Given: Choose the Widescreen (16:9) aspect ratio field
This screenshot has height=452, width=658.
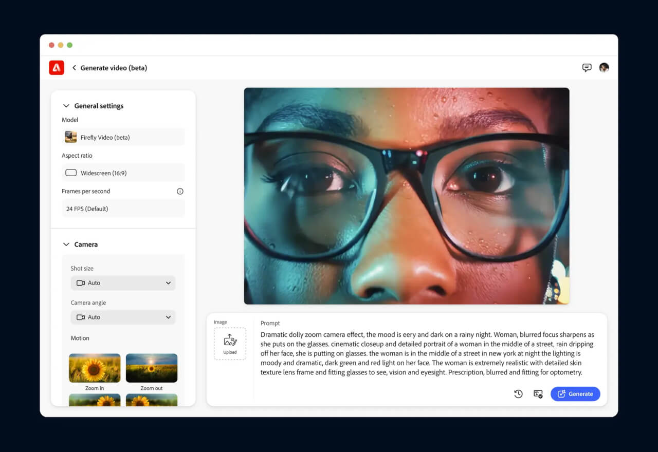Looking at the screenshot, I should click(x=123, y=173).
